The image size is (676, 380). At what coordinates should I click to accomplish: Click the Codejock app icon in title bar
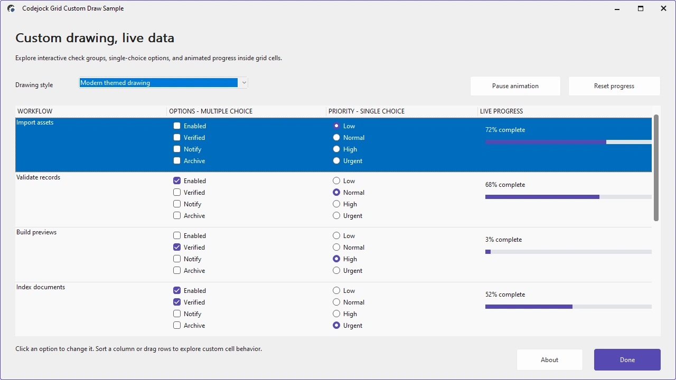[x=11, y=8]
